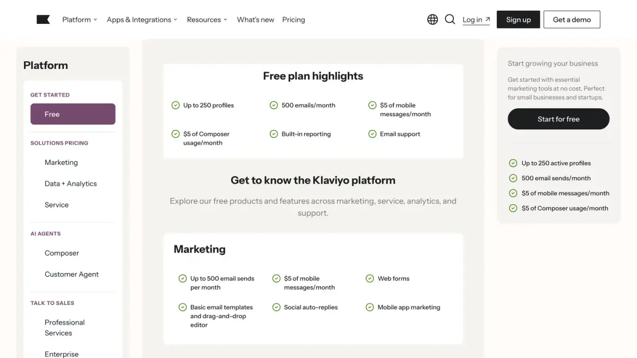Click checkmark beside Up to 500 email sends per month
The image size is (637, 358).
tap(183, 278)
